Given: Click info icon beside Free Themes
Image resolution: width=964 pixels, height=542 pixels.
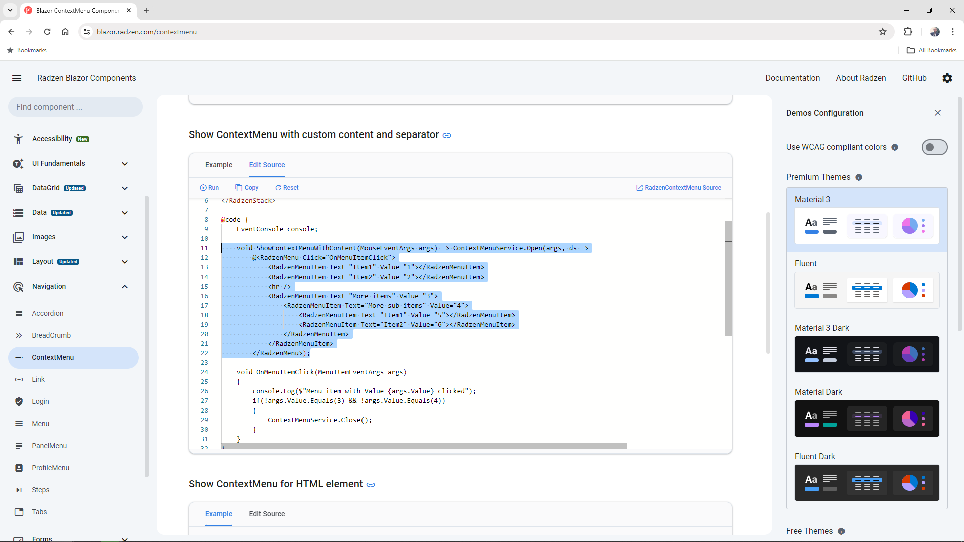Looking at the screenshot, I should tap(841, 531).
